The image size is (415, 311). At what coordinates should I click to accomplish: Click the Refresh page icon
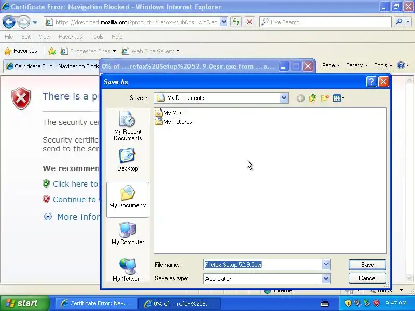[236, 22]
